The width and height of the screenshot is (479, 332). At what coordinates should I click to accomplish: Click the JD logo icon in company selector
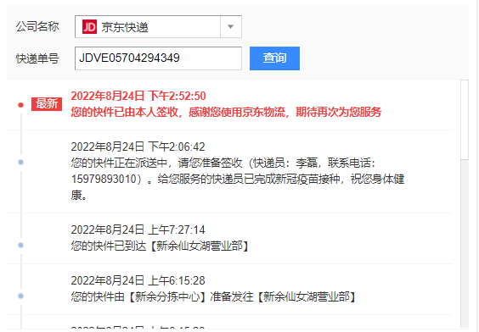pyautogui.click(x=89, y=27)
